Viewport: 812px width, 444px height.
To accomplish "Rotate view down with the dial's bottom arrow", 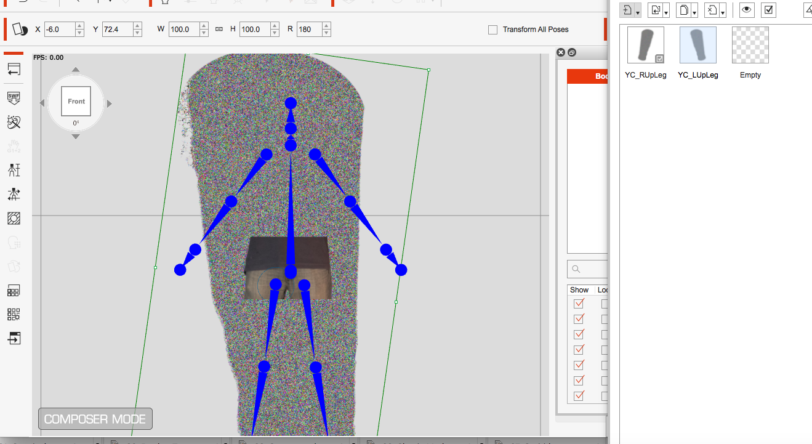I will (76, 137).
